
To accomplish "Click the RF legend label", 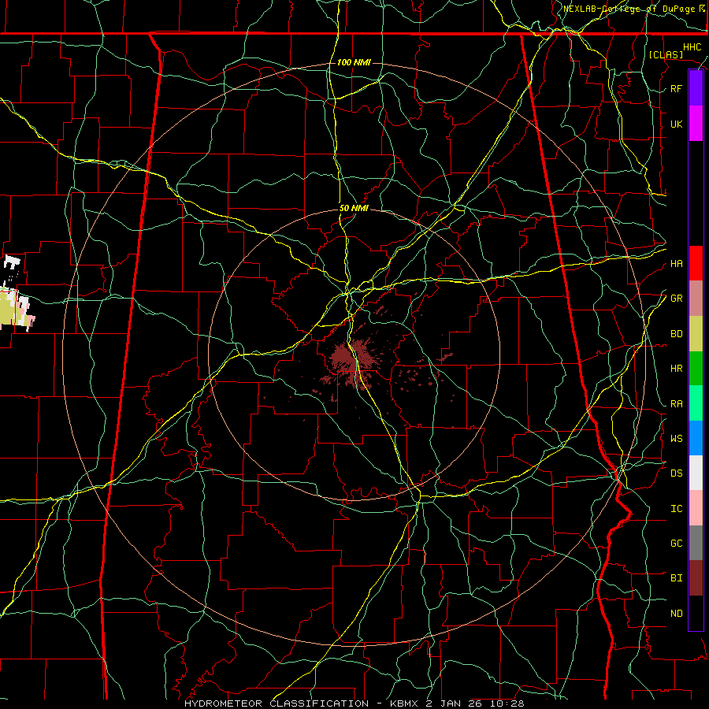I will [x=676, y=88].
